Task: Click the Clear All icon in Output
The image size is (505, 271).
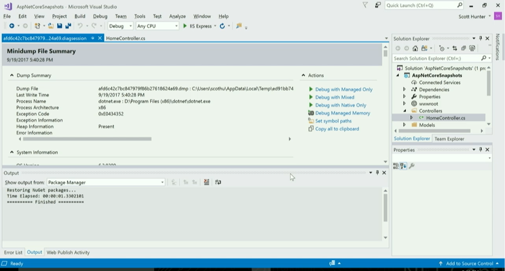Action: [x=206, y=182]
